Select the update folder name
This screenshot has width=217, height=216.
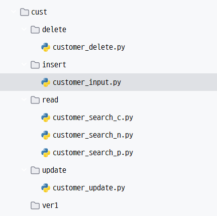54,170
